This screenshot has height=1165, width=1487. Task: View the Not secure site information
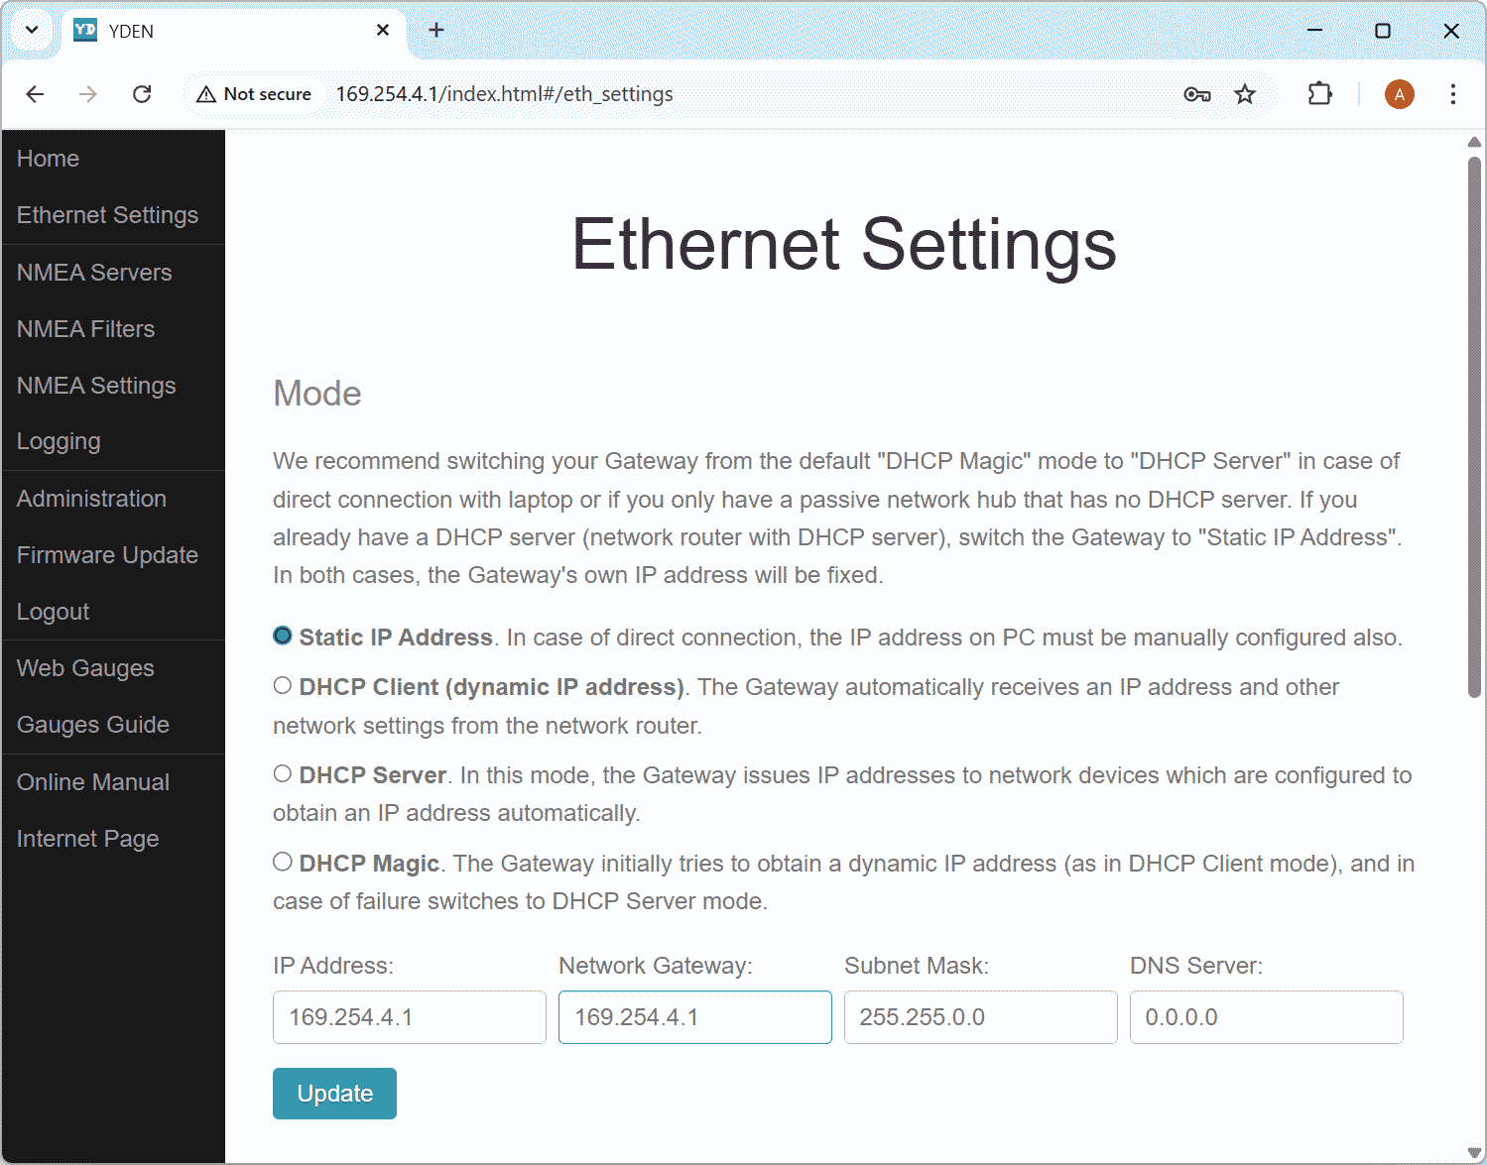254,93
